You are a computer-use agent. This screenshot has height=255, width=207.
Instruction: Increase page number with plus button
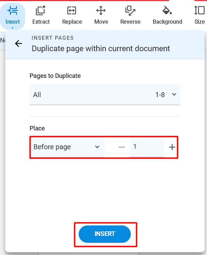(x=172, y=147)
